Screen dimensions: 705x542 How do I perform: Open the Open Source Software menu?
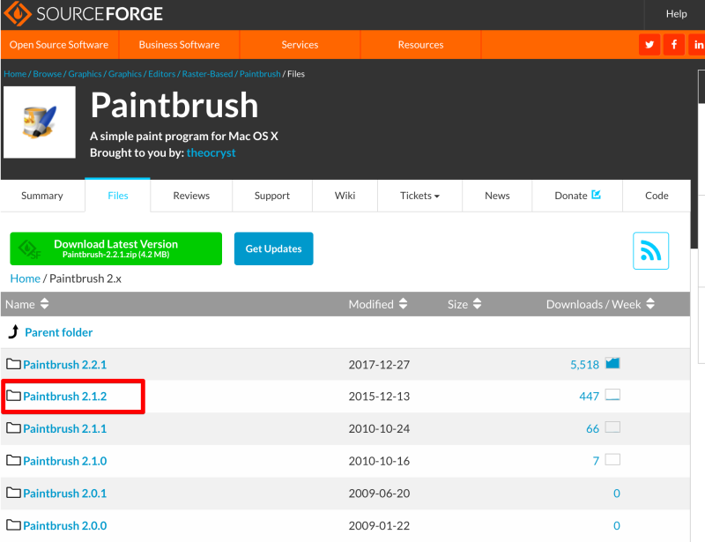coord(59,45)
